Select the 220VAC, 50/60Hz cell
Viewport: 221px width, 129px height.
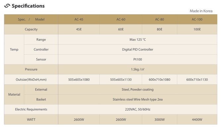pyautogui.click(x=138, y=109)
